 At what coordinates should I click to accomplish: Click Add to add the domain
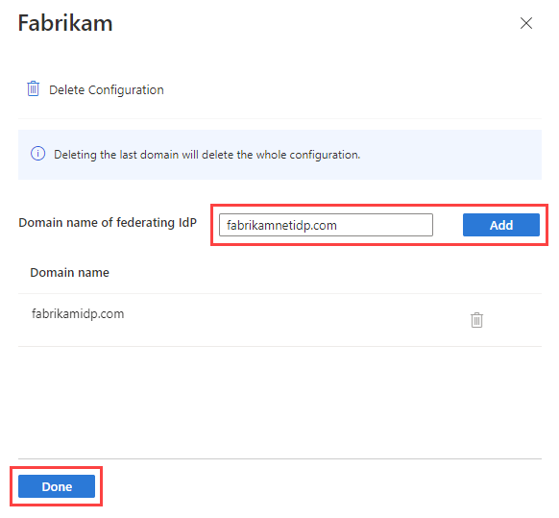coord(500,225)
